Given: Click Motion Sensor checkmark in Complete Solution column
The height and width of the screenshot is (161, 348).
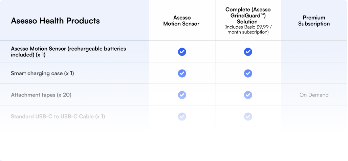Looking at the screenshot, I should [x=248, y=52].
